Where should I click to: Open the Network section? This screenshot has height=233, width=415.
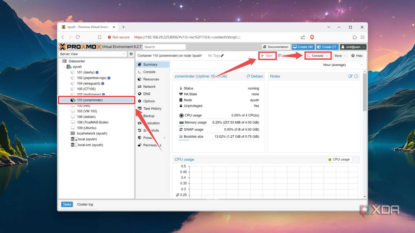click(x=153, y=87)
